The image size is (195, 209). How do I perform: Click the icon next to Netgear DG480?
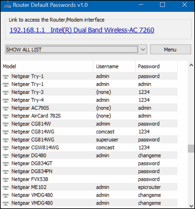tap(6, 156)
